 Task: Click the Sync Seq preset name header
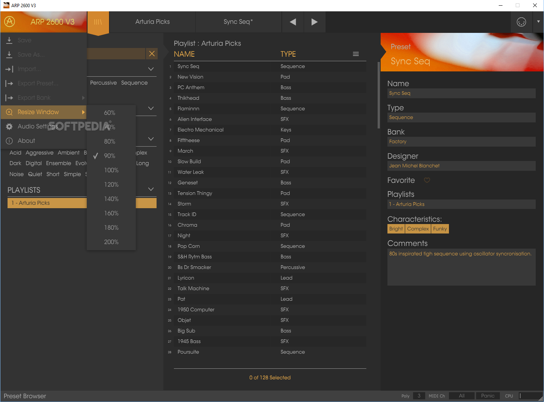tap(238, 22)
